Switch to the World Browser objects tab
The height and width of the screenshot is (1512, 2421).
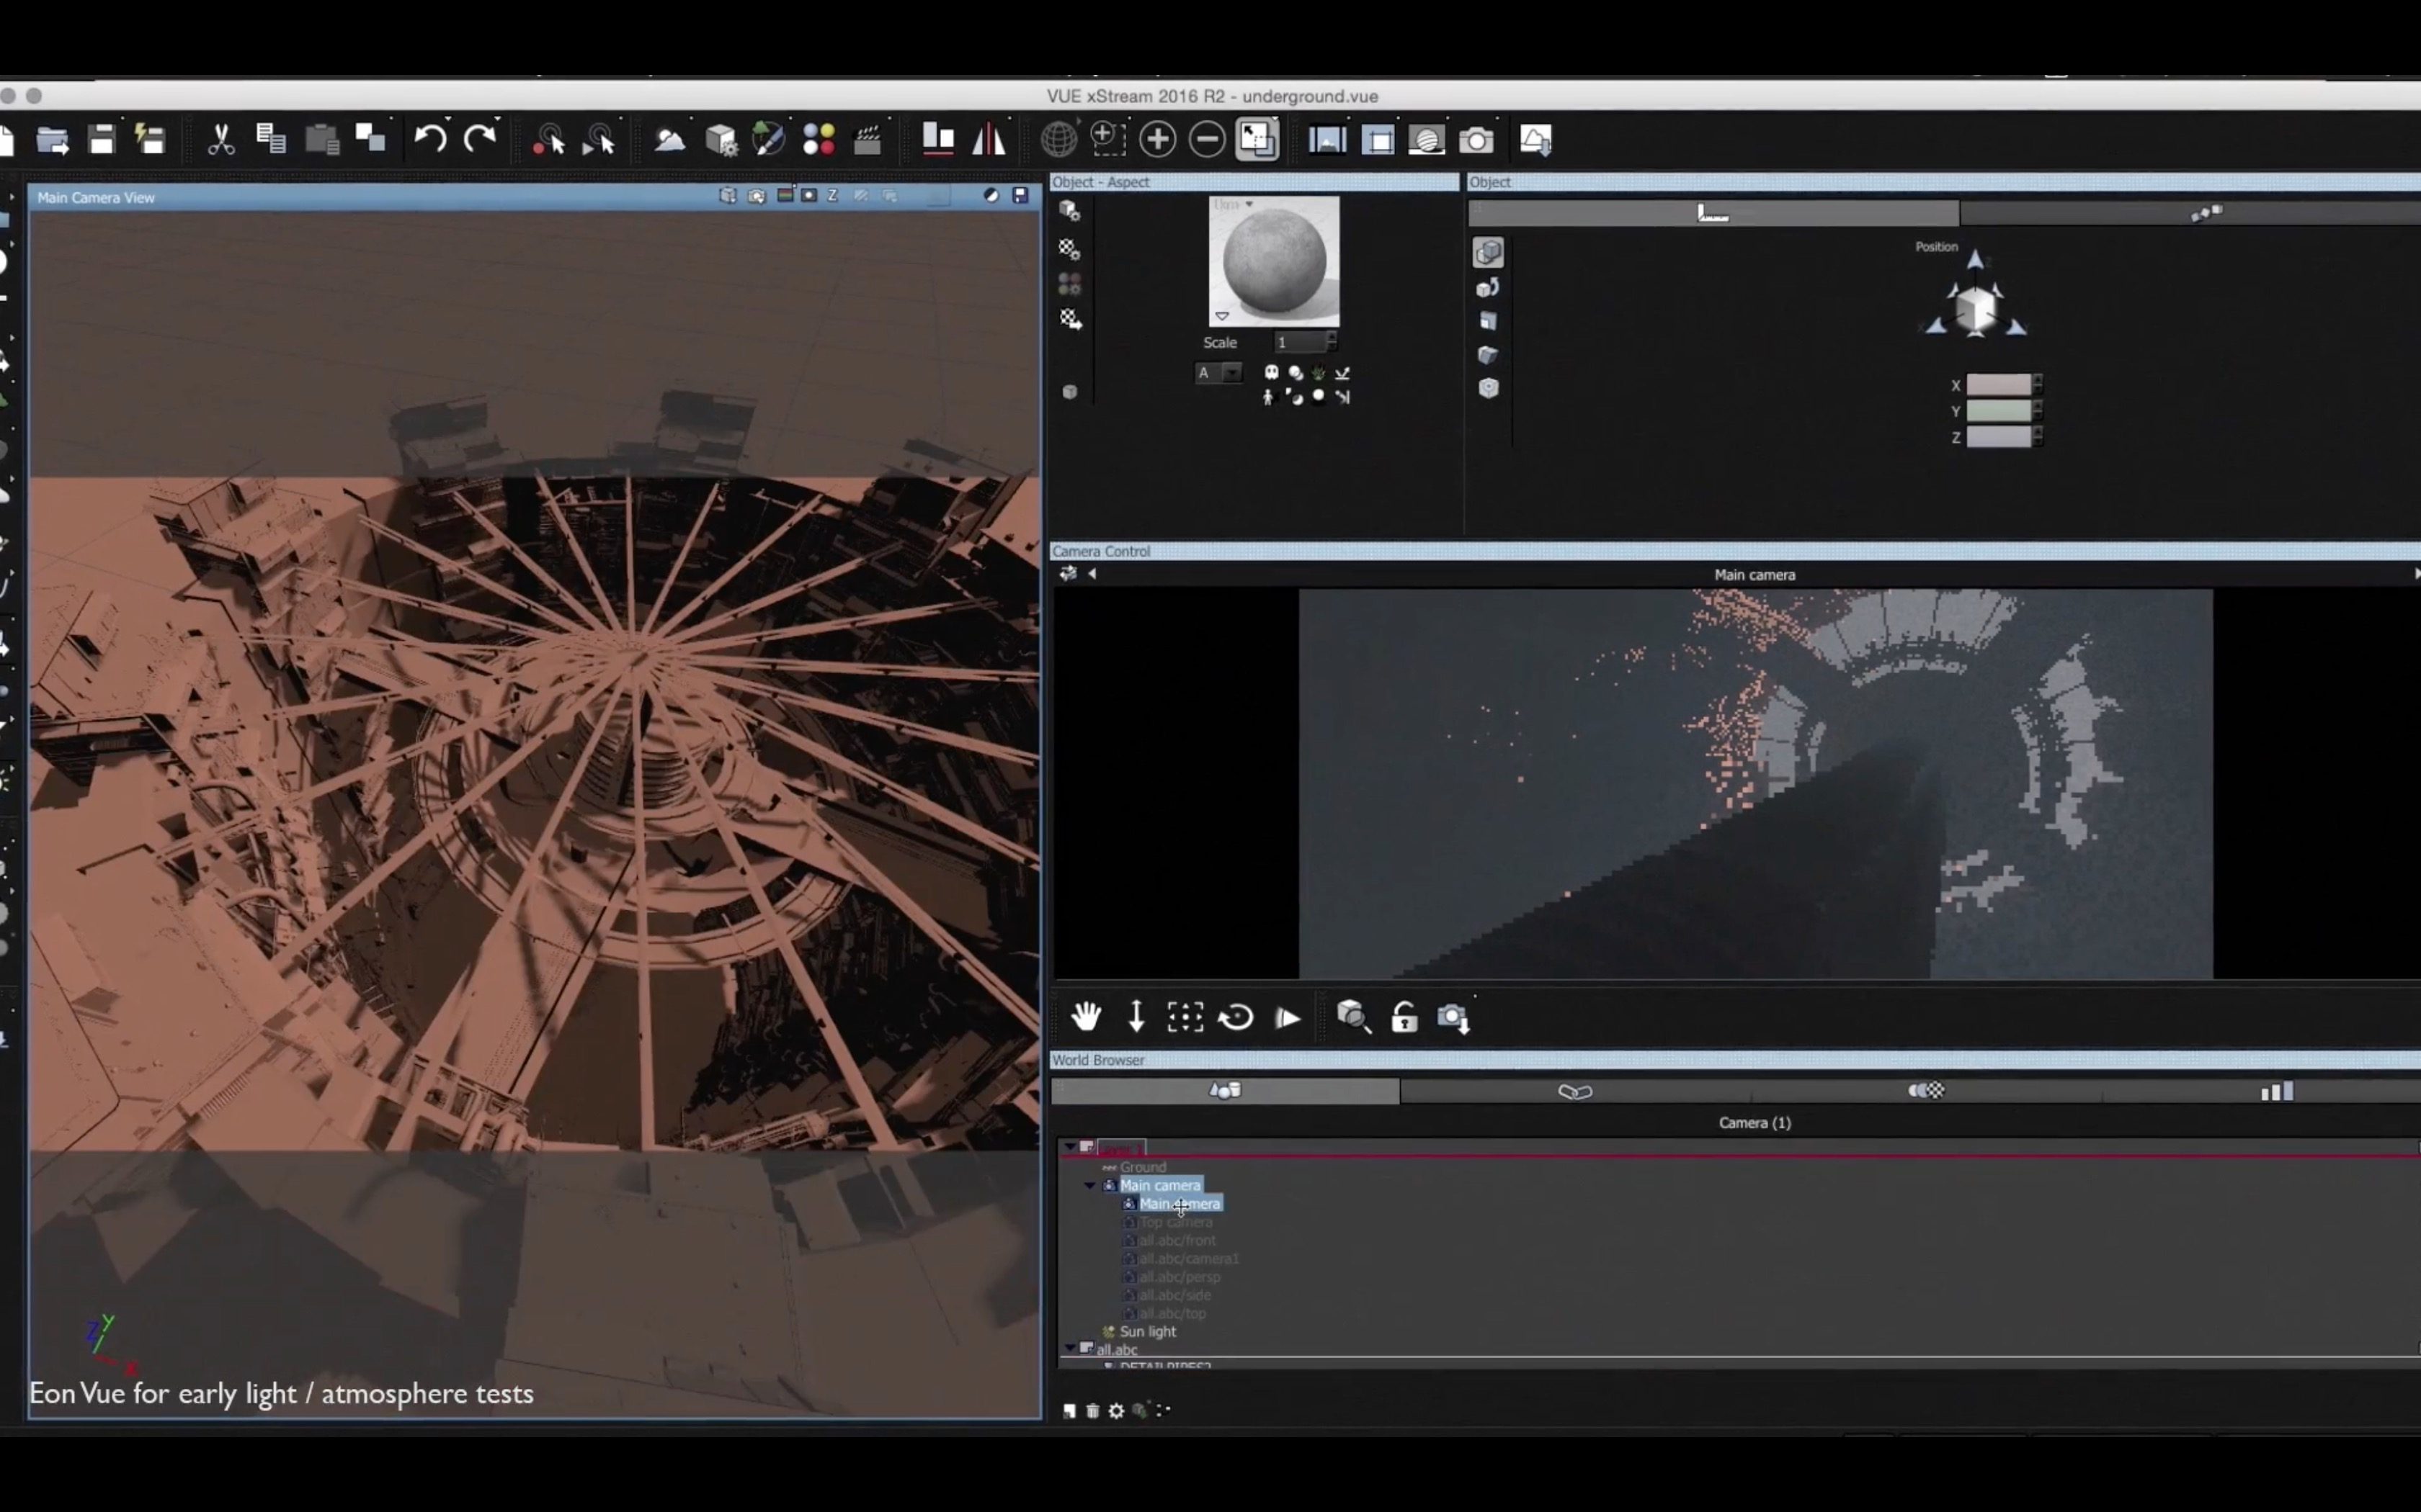tap(1226, 1091)
